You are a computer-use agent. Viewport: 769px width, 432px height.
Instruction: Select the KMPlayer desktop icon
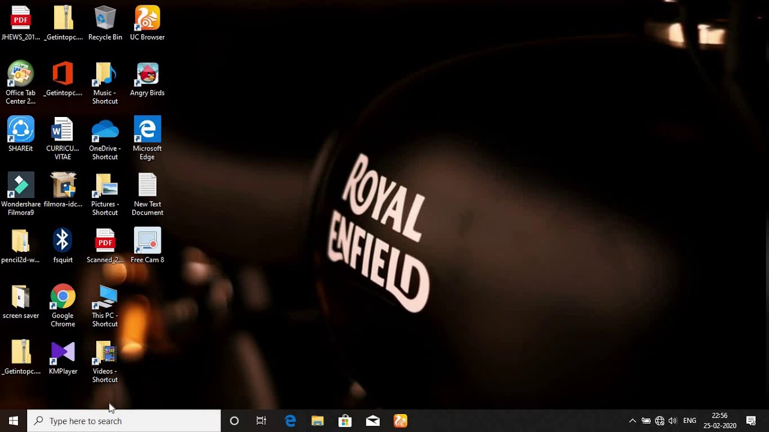pos(63,358)
